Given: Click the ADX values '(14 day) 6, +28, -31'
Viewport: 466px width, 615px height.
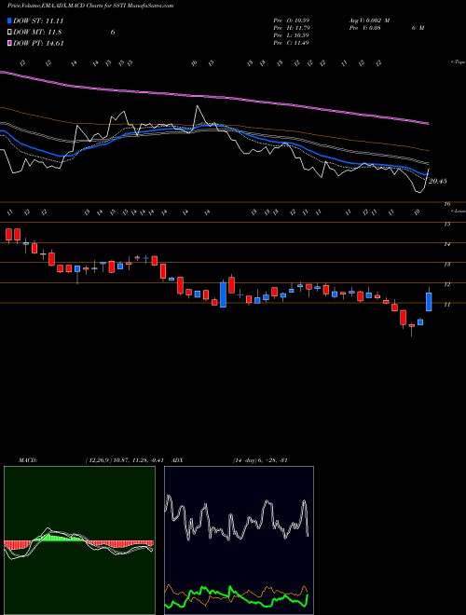Looking at the screenshot, I should [260, 460].
